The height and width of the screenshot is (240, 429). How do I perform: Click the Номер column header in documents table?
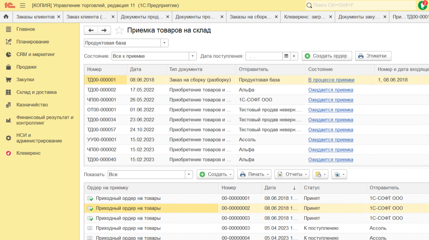tap(106, 69)
